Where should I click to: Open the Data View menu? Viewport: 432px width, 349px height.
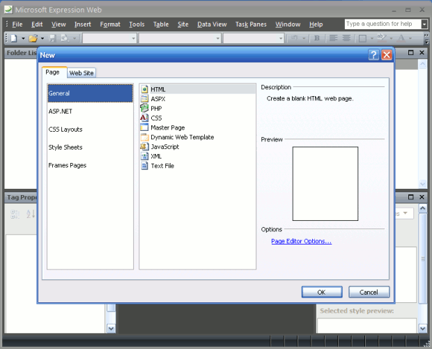(x=212, y=24)
